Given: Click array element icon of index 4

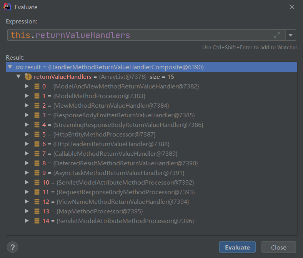Looking at the screenshot, I should point(37,125).
